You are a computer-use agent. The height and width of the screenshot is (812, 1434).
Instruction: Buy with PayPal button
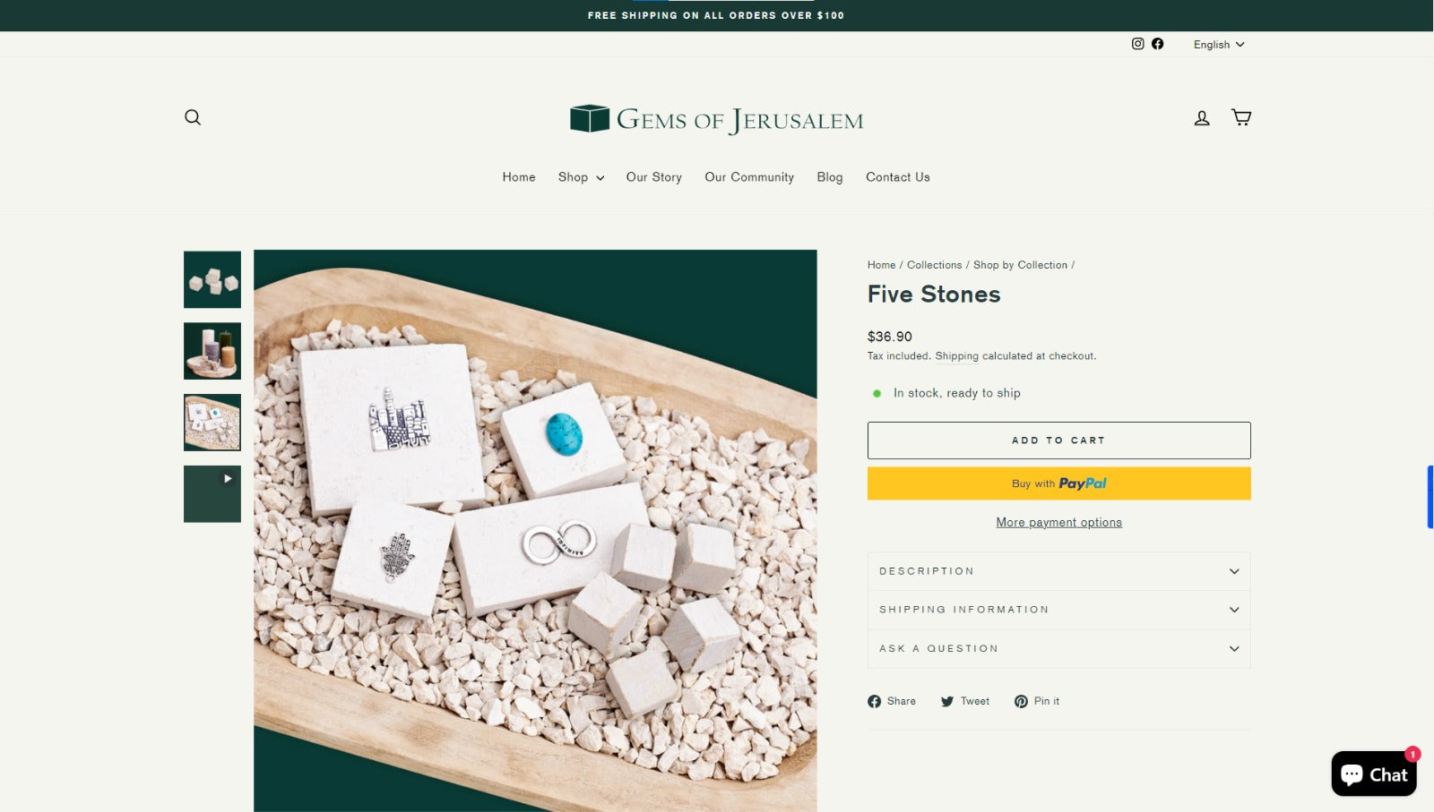(1058, 483)
